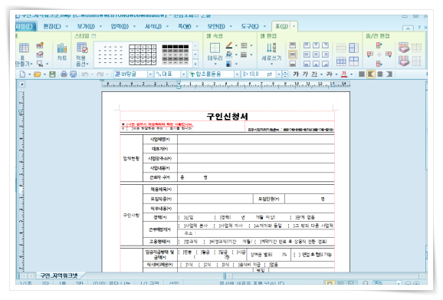
Task: Choose the red font color button
Action: [x=344, y=74]
